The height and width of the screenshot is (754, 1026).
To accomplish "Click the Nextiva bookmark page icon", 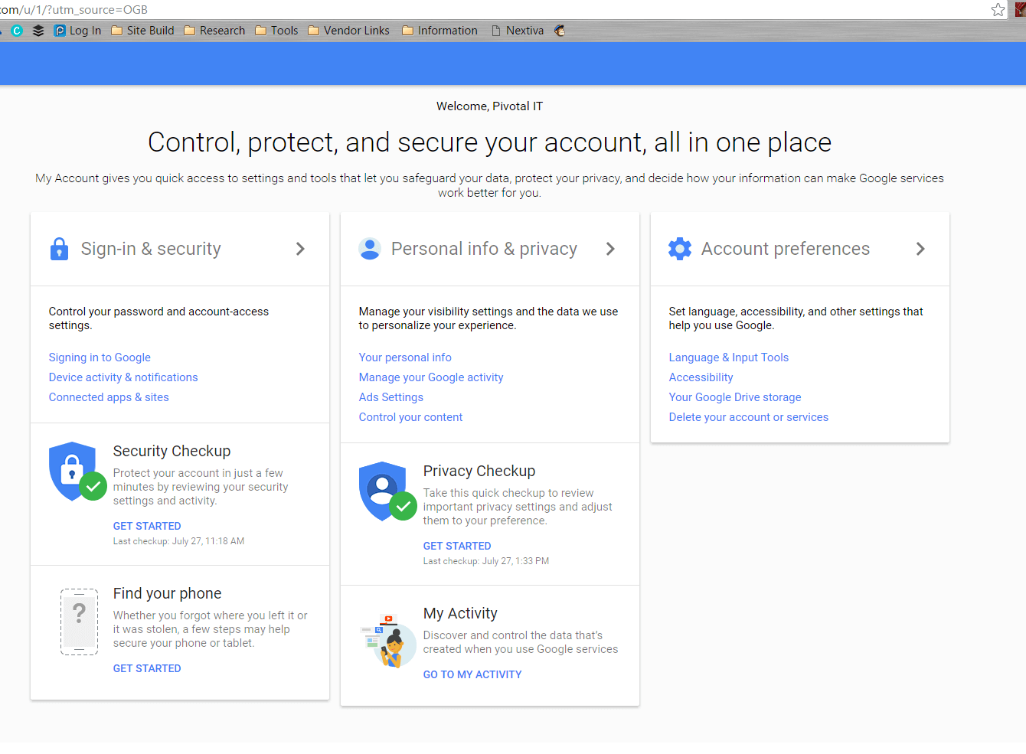I will 496,31.
